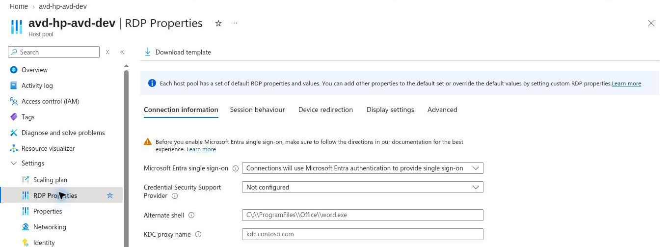Image resolution: width=669 pixels, height=247 pixels.
Task: Open Access control (IAM) menu item
Action: coord(50,101)
